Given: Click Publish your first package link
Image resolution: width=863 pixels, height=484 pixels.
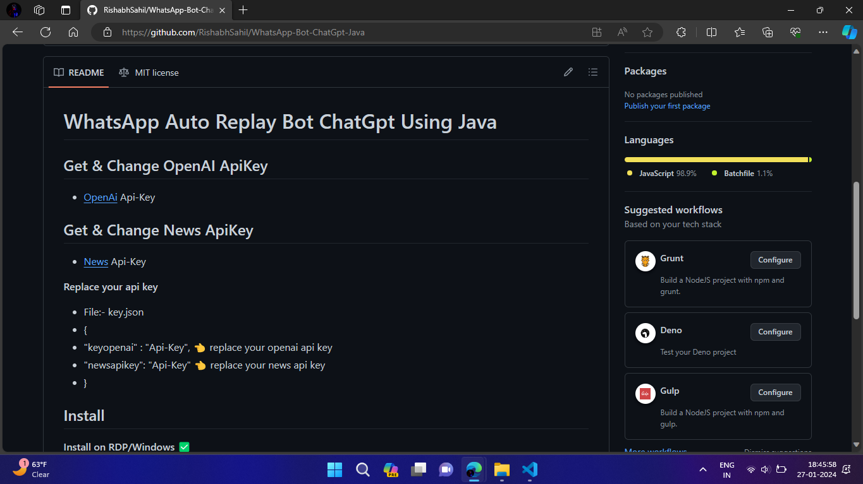Looking at the screenshot, I should pyautogui.click(x=667, y=106).
